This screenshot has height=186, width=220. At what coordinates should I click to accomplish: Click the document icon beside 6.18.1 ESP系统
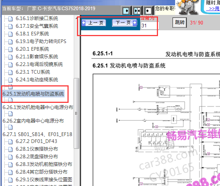click(x=10, y=34)
